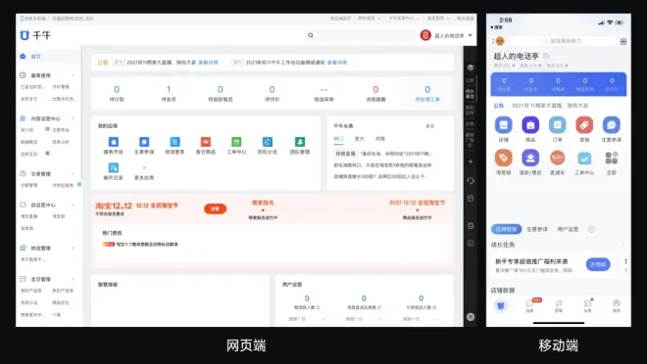Tap the 直通车 icon in mobile app

558,158
